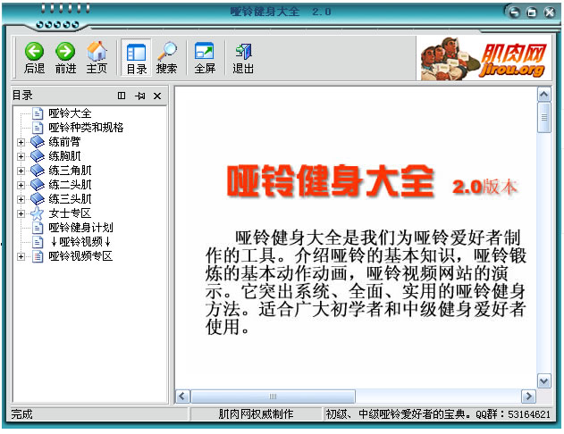Open the 搜索 (Search) tool
The width and height of the screenshot is (564, 434).
[166, 56]
